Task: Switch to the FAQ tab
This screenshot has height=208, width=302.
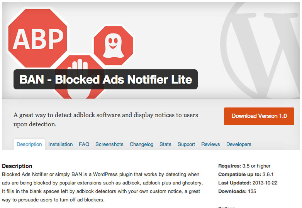Action: click(x=84, y=144)
